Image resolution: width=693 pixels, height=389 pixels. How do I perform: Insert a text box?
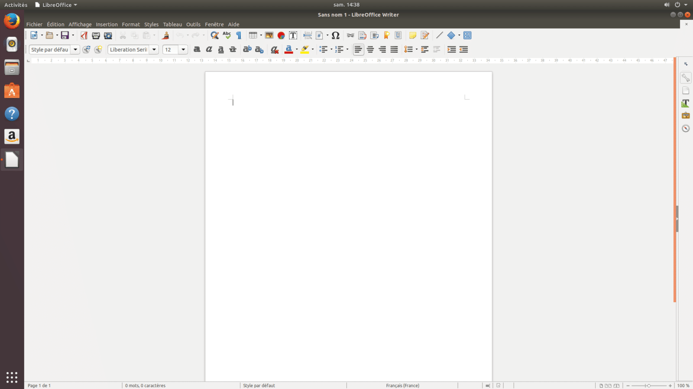(293, 35)
